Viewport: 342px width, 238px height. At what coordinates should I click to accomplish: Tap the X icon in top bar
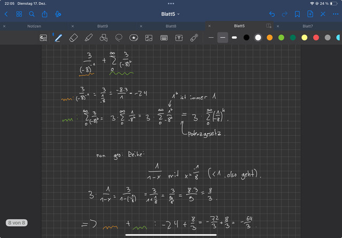[x=323, y=14]
